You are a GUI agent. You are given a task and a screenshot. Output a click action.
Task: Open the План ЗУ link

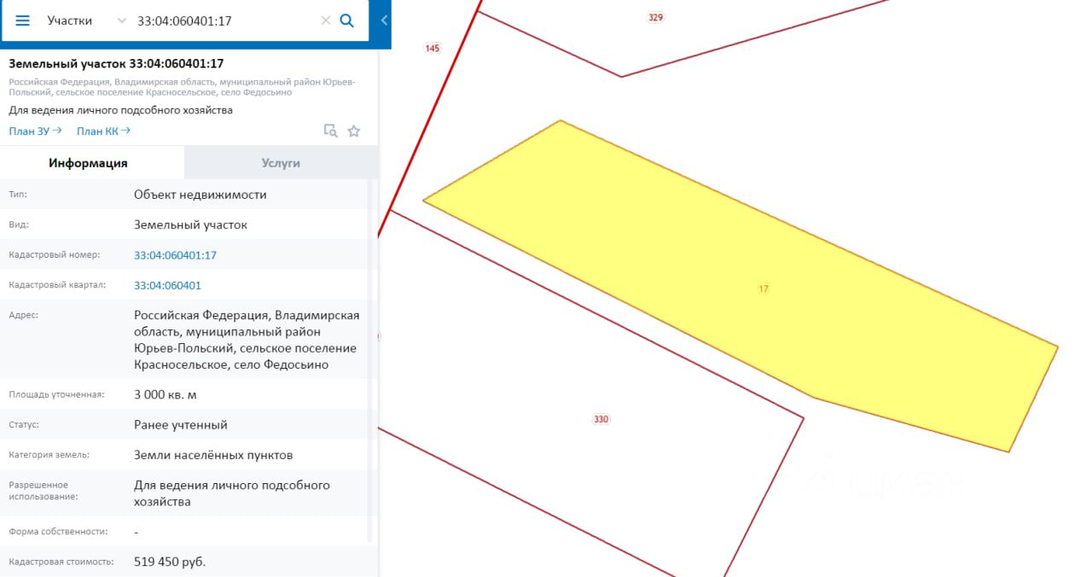pyautogui.click(x=35, y=131)
